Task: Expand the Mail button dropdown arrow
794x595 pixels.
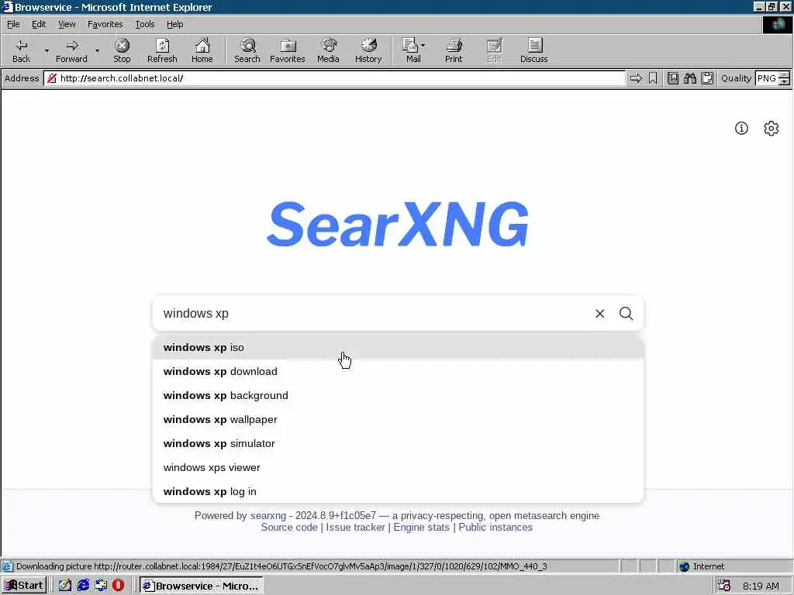Action: [x=423, y=46]
